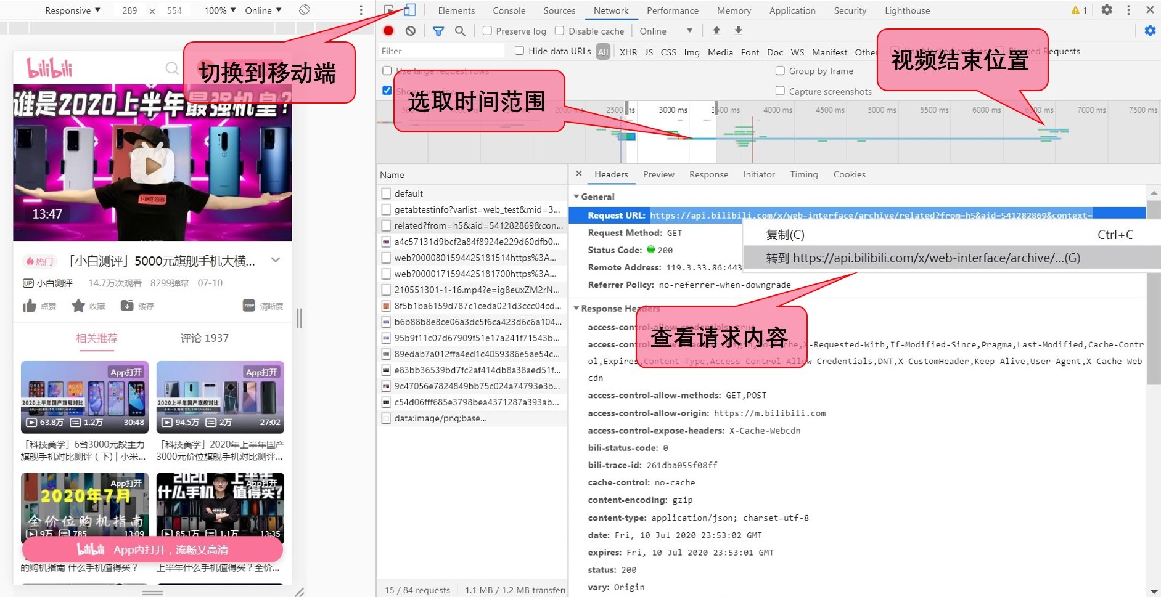
Task: Toggle Use large request rows checkbox
Action: click(387, 71)
